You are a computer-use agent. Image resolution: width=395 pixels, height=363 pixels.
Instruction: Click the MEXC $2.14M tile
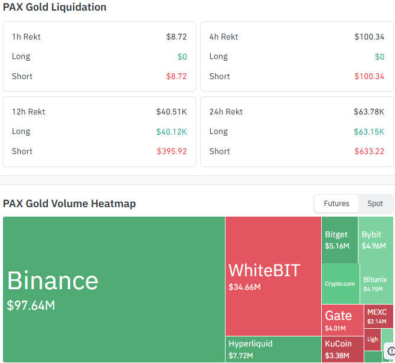point(378,316)
